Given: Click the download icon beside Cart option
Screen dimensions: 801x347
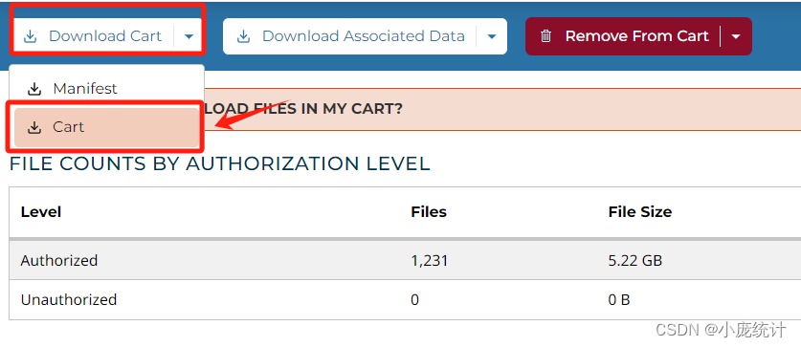Looking at the screenshot, I should click(34, 127).
